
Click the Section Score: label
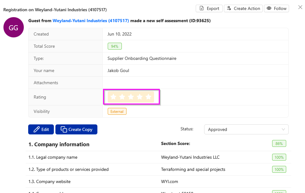[x=175, y=144]
